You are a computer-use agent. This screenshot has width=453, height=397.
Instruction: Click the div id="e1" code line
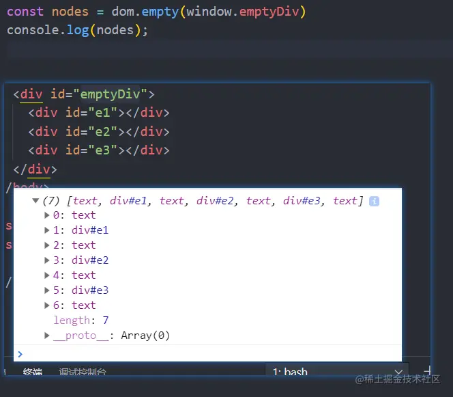click(99, 113)
